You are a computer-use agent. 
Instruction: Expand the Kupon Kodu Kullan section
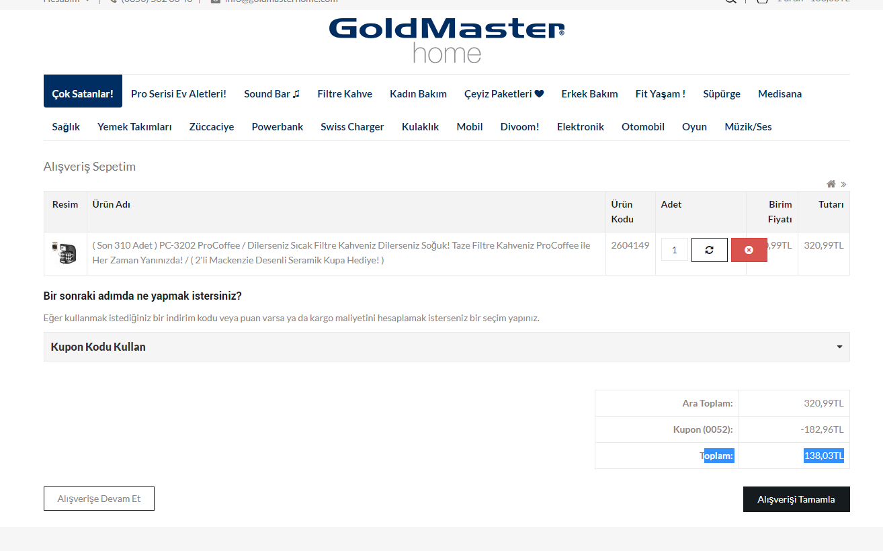(x=447, y=347)
